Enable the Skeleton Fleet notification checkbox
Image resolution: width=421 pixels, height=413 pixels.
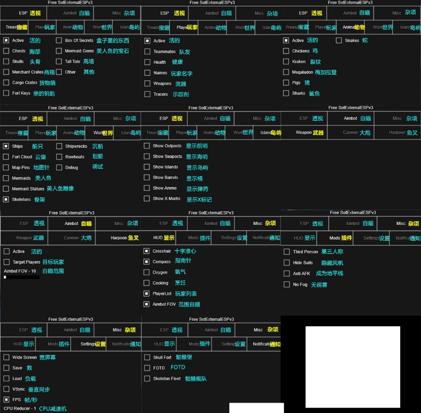(147, 379)
